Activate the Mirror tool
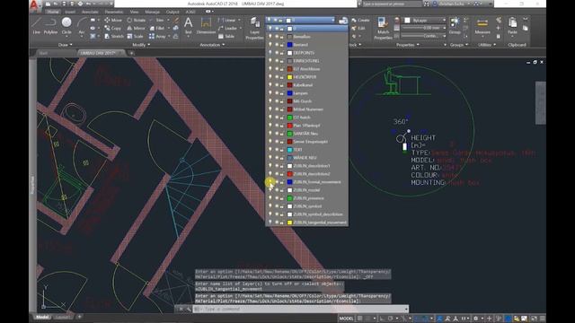Screen dimensions: 575x323 point(136,28)
